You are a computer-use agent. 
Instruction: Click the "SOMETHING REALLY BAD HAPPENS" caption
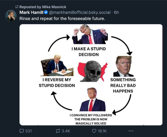(x=123, y=85)
